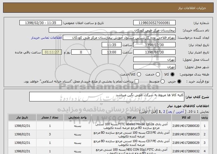The width and height of the screenshot is (217, 154).
Task: Click the کد کالا column header
Action: [x=186, y=118]
